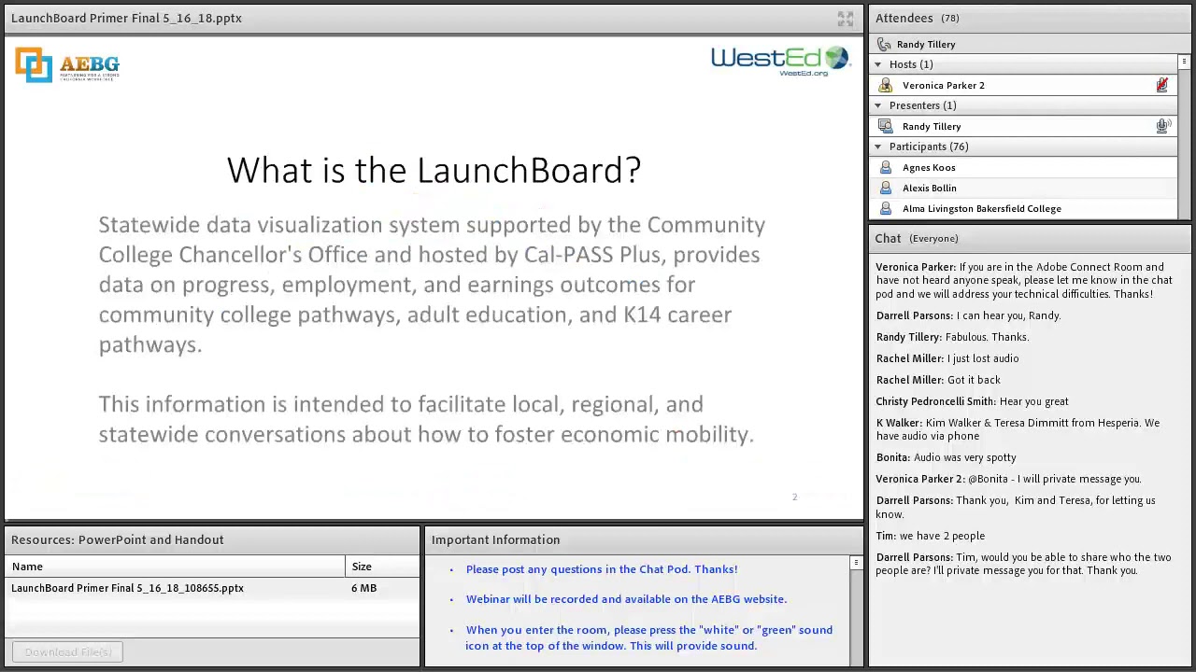The width and height of the screenshot is (1196, 672).
Task: Sort resources by Name column header
Action: (176, 567)
